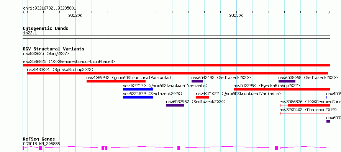Select the nsv4072170 blue variant bar
The image size is (341, 152).
138,89
